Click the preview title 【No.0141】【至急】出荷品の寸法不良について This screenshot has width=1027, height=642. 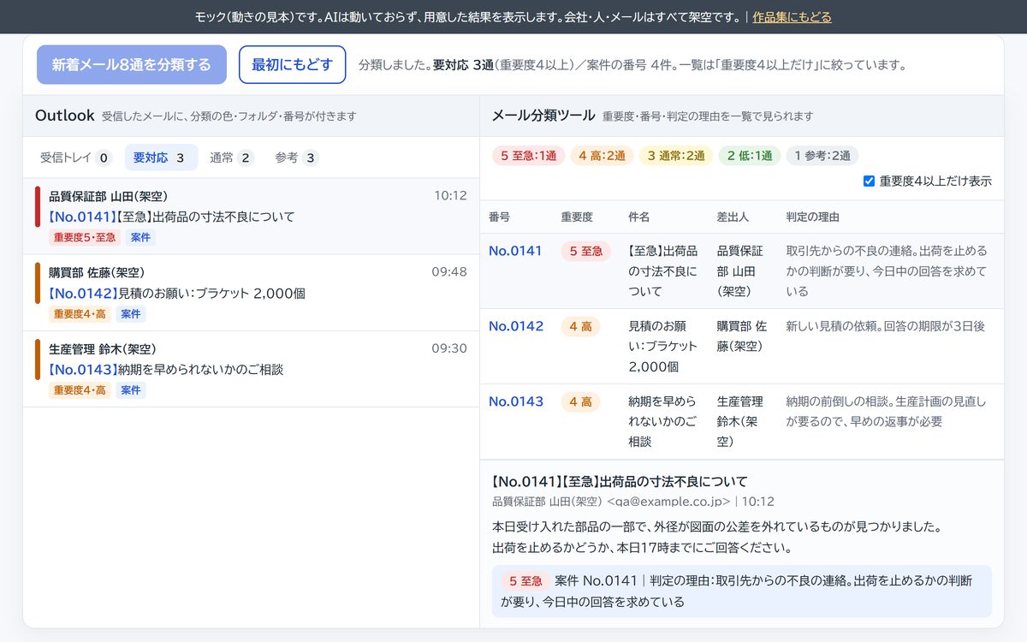(620, 481)
